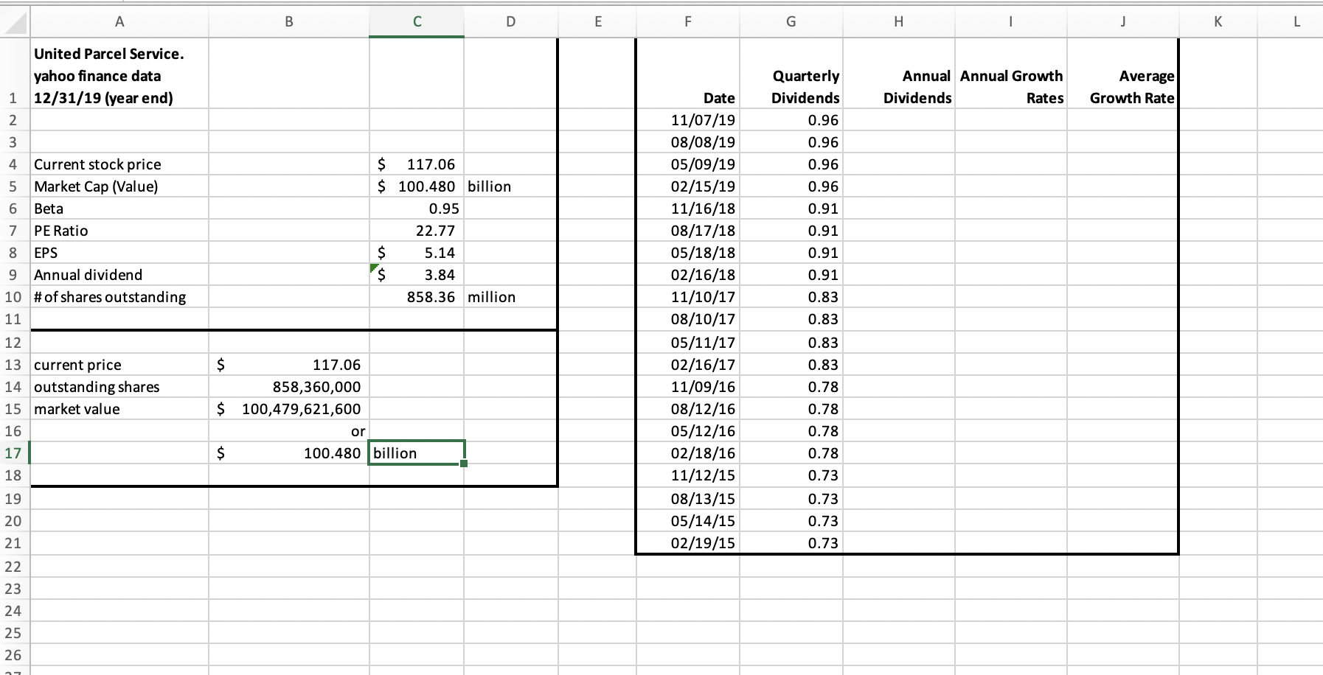Click the United Parcel Service title cell
Image resolution: width=1323 pixels, height=675 pixels.
coord(119,75)
